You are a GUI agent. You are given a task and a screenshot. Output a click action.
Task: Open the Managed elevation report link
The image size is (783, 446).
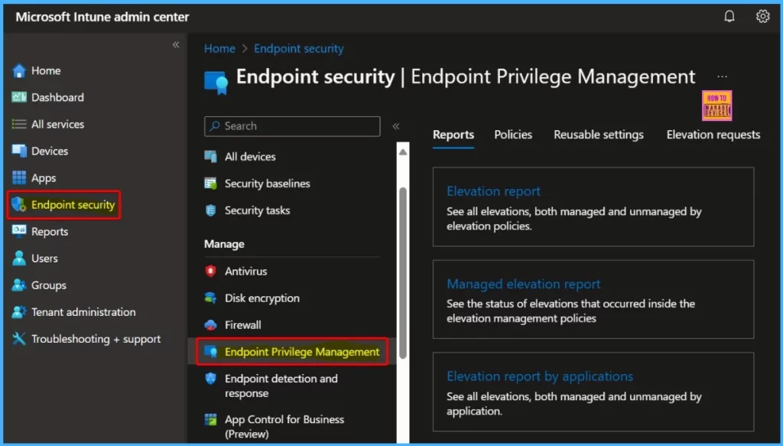(523, 284)
